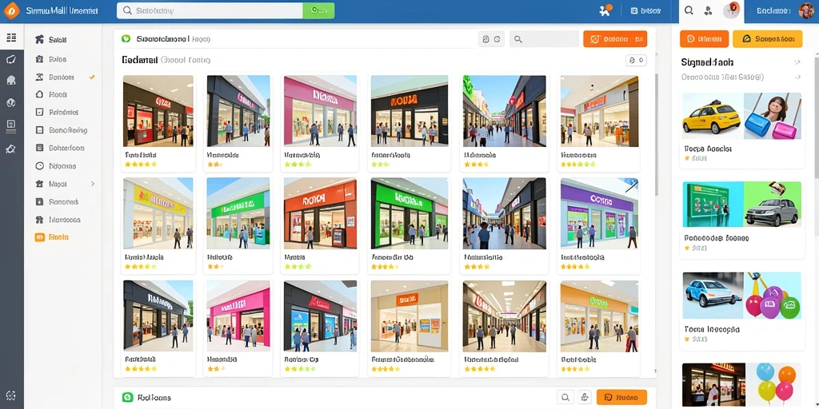819x409 pixels.
Task: Open the indoor mall corridor card
Action: point(504,327)
